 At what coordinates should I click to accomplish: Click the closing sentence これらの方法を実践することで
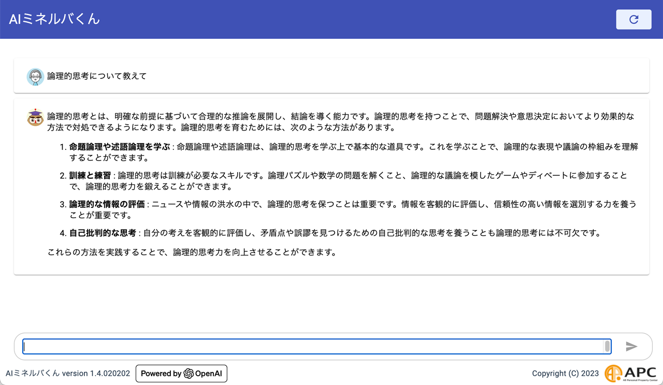[192, 253]
